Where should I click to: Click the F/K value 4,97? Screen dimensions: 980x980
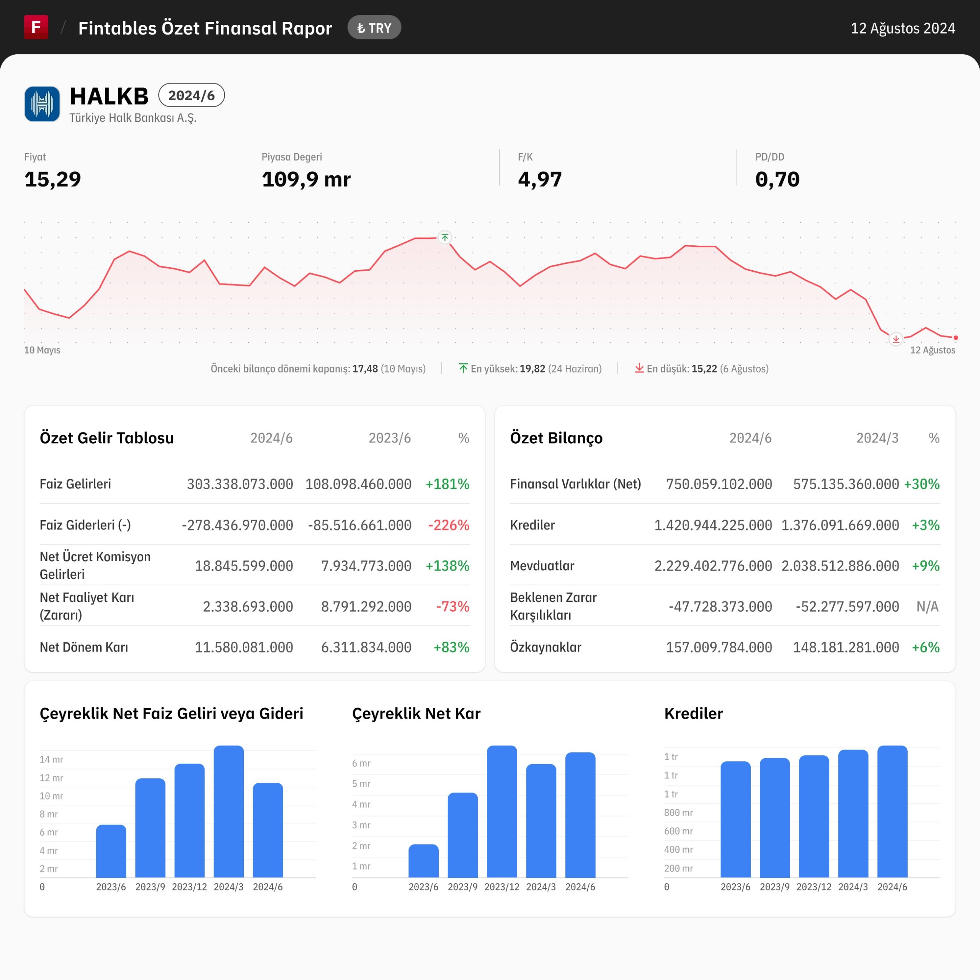540,180
